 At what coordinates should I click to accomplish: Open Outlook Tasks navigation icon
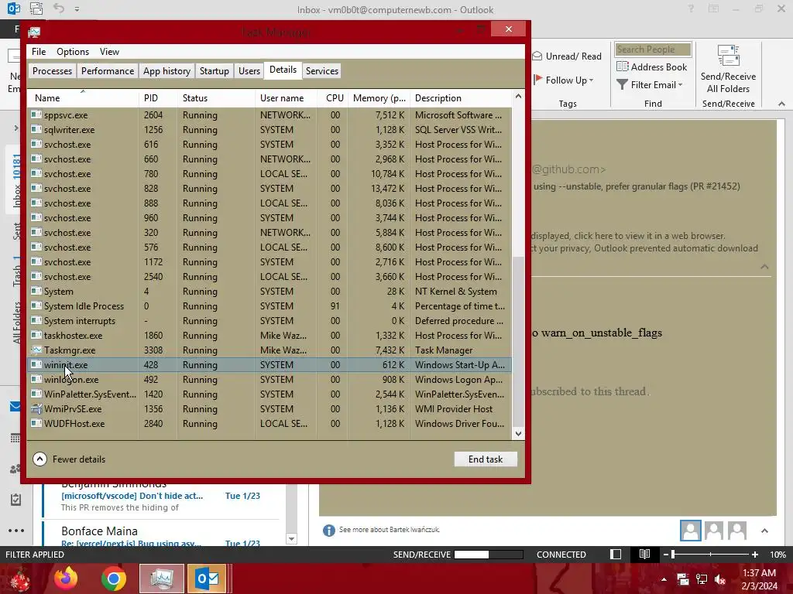pyautogui.click(x=15, y=500)
